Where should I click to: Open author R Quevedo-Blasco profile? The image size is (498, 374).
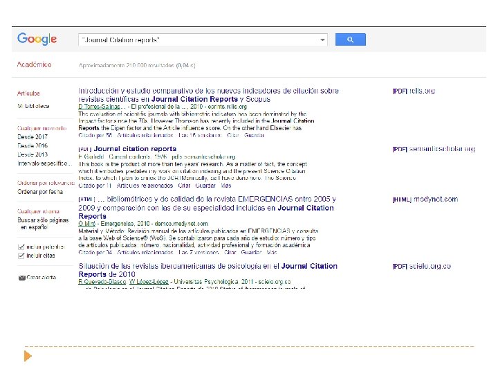(x=102, y=282)
